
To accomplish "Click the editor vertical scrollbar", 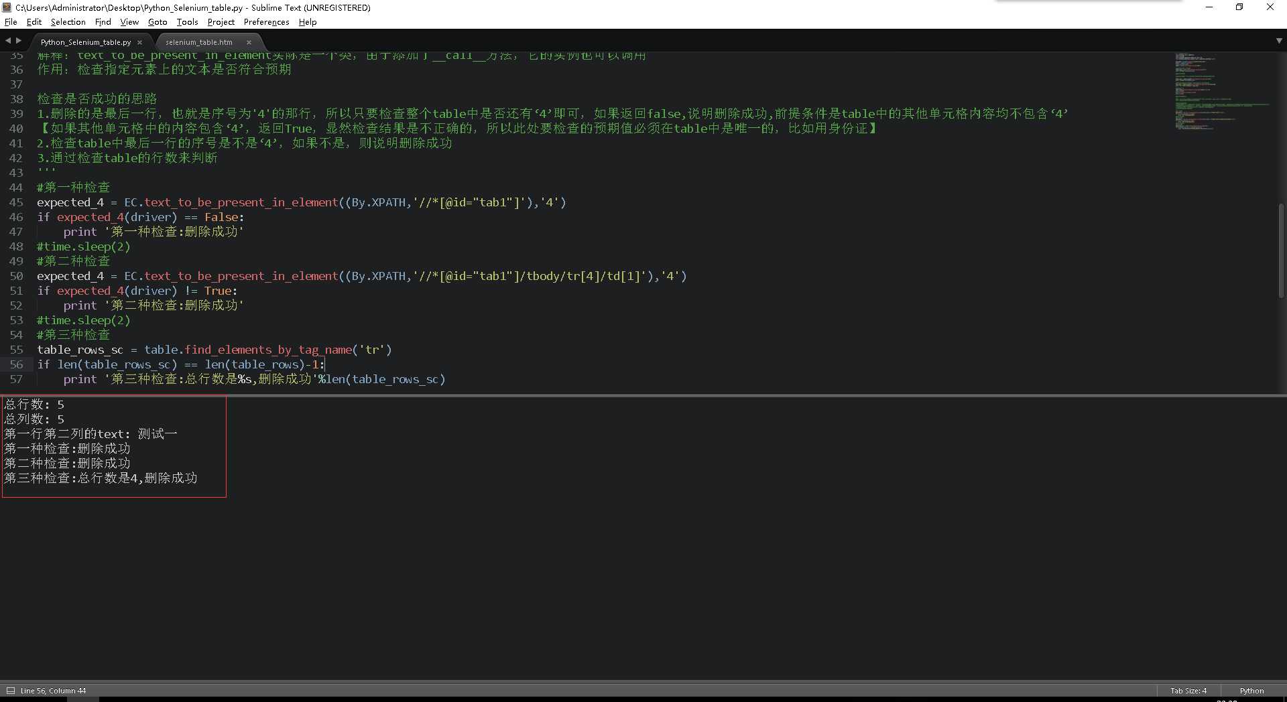I will coord(1281,251).
